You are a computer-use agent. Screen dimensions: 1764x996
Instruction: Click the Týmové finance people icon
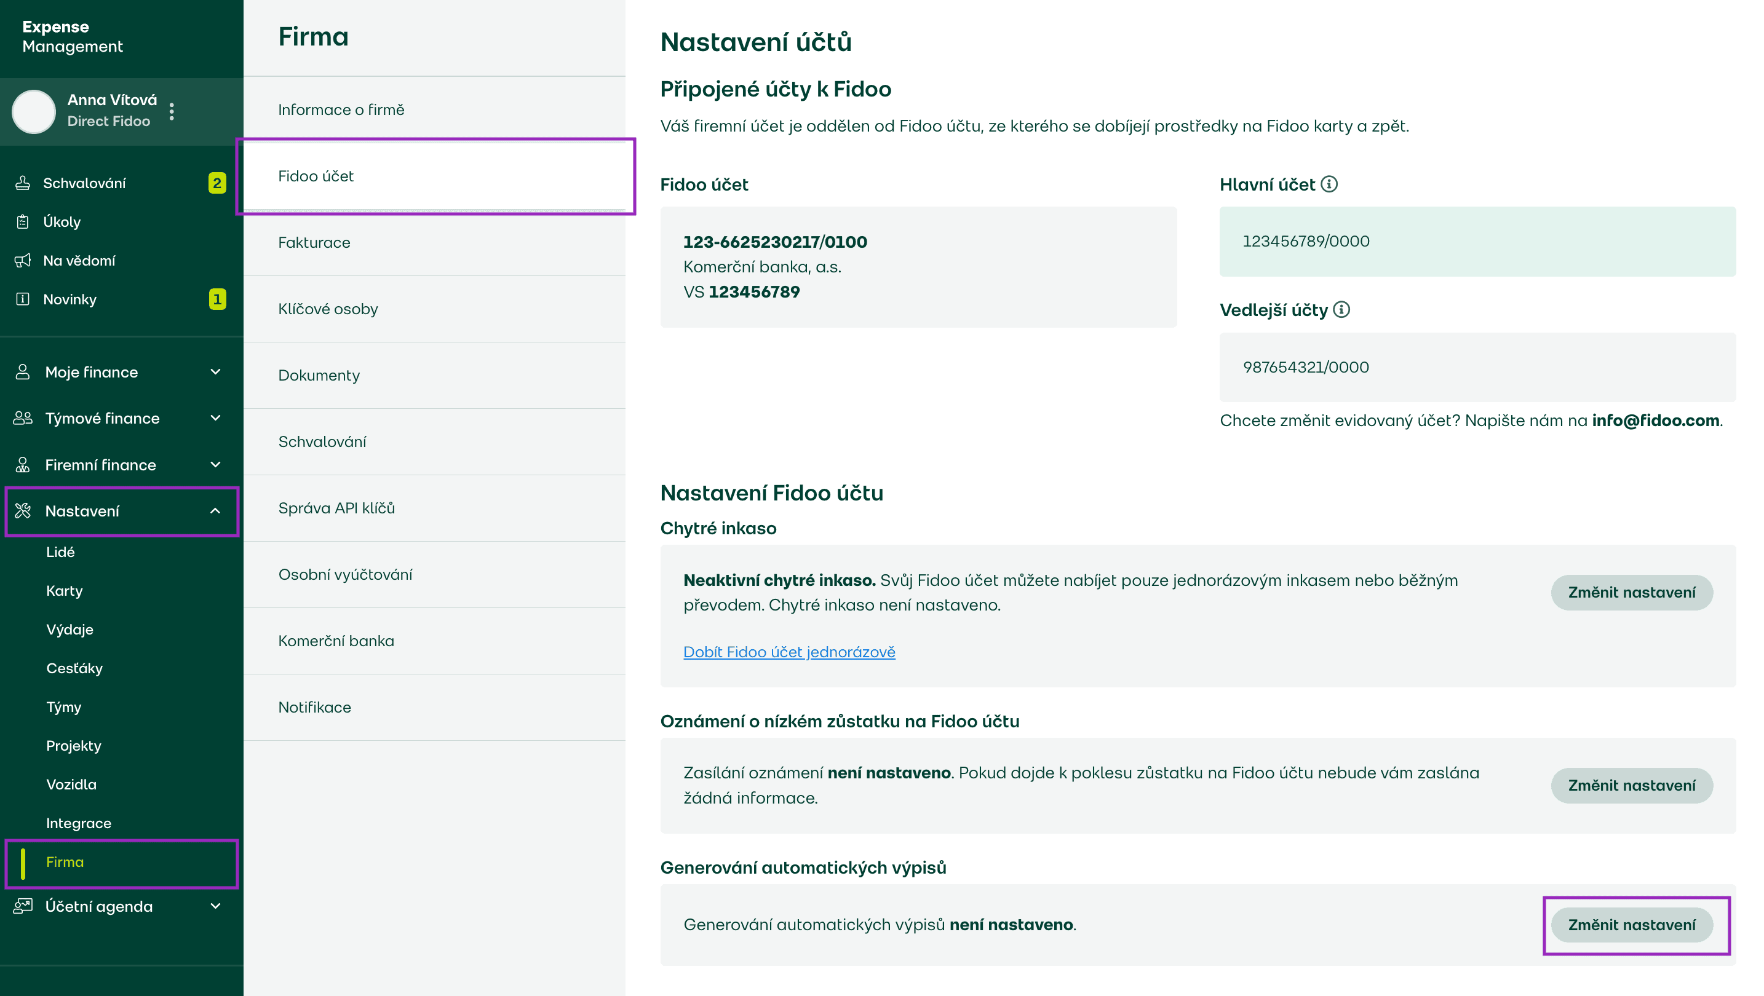[x=23, y=418]
